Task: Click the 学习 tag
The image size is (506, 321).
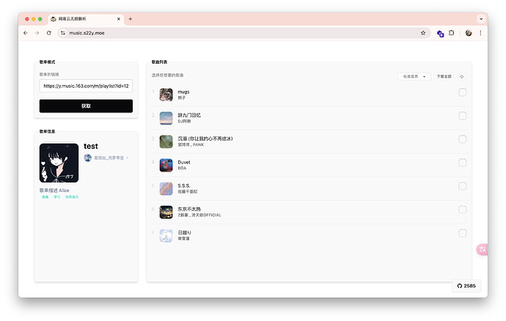Action: click(x=56, y=197)
